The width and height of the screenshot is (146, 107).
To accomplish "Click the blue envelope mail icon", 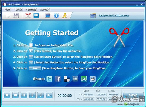I will tap(36, 15).
